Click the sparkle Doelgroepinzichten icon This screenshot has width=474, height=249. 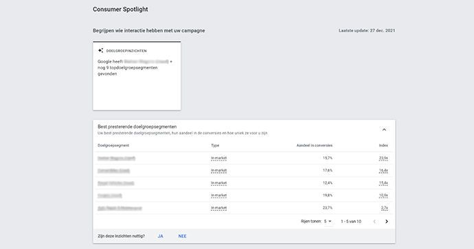click(101, 50)
